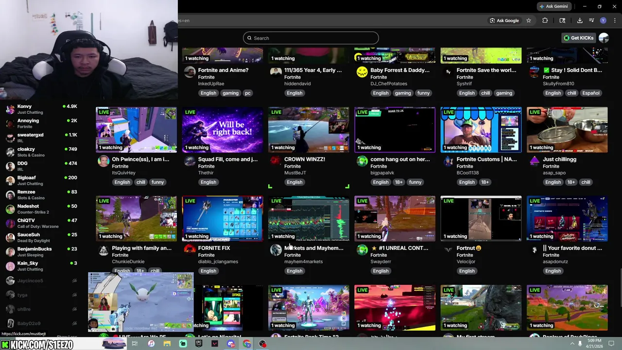Open Bigloaaf channel in sidebar
The image size is (622, 350).
[x=41, y=180]
